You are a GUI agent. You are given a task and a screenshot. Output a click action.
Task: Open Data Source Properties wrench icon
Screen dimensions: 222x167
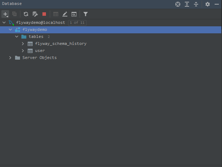(x=35, y=14)
